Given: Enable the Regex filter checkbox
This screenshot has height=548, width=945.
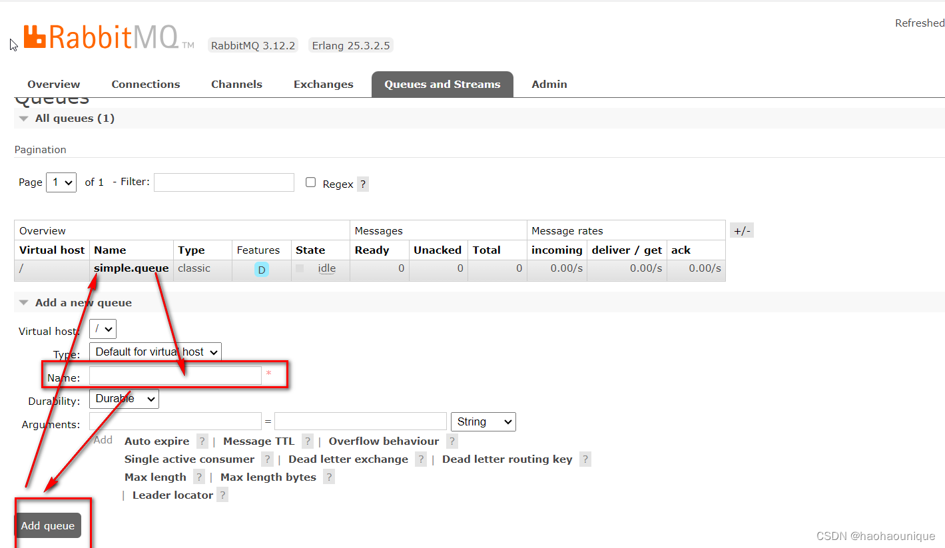Looking at the screenshot, I should [x=310, y=181].
